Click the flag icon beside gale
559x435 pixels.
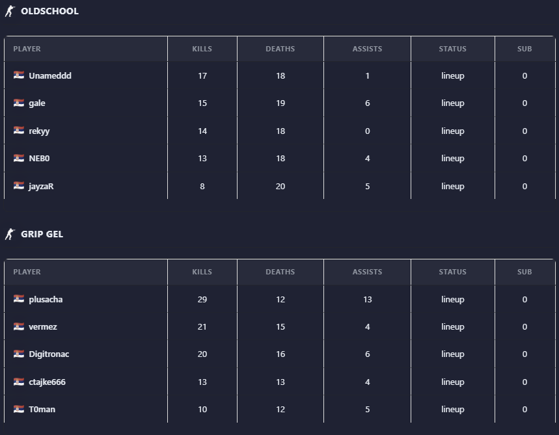coord(19,103)
